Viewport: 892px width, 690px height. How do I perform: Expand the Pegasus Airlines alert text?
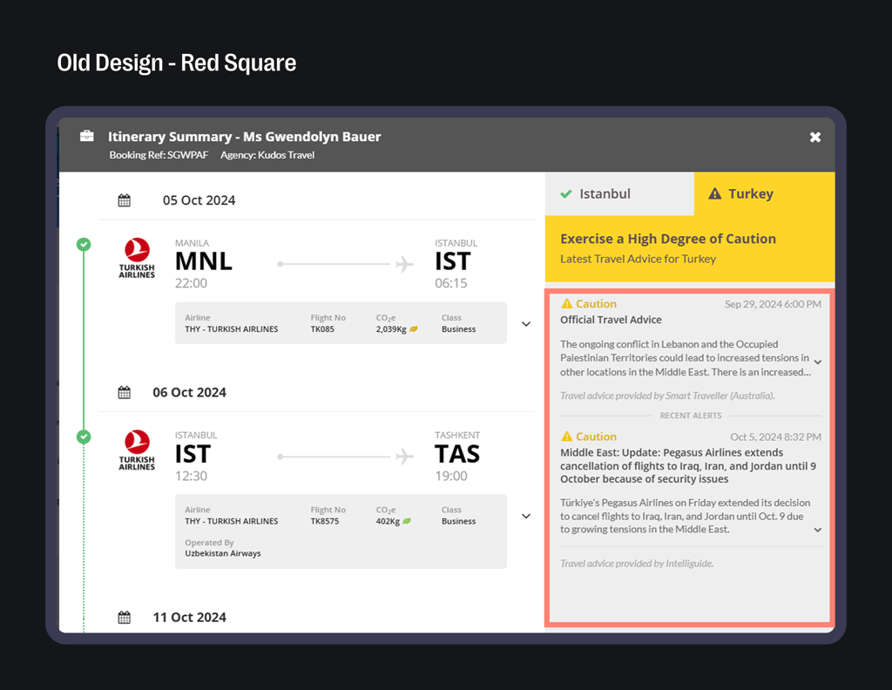click(x=818, y=530)
